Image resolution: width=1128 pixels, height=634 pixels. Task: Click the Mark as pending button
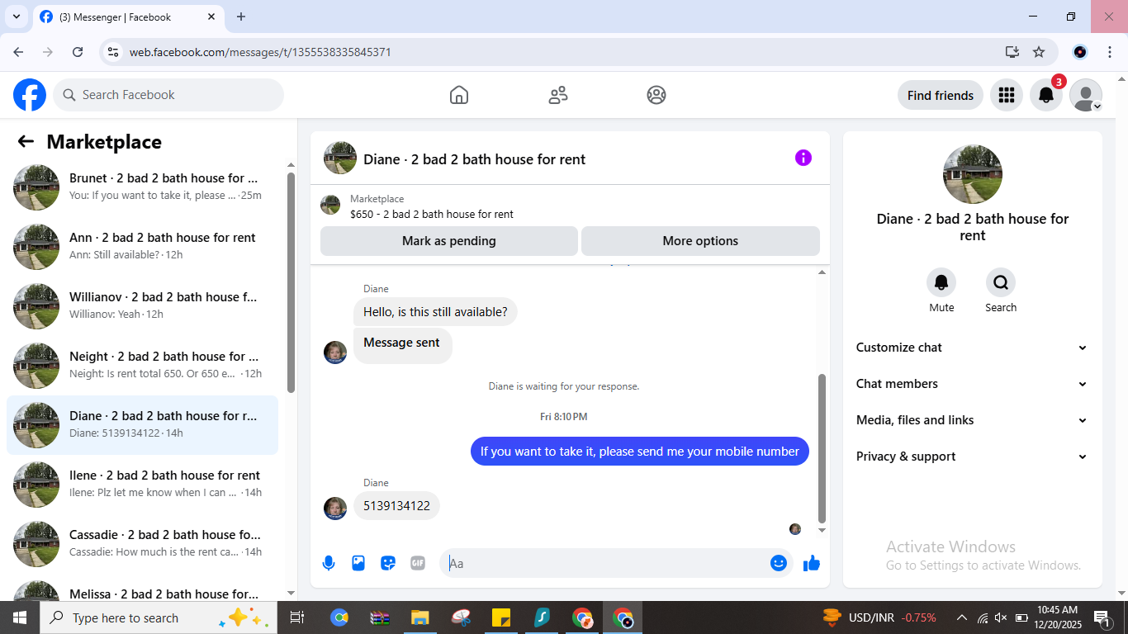pyautogui.click(x=449, y=241)
